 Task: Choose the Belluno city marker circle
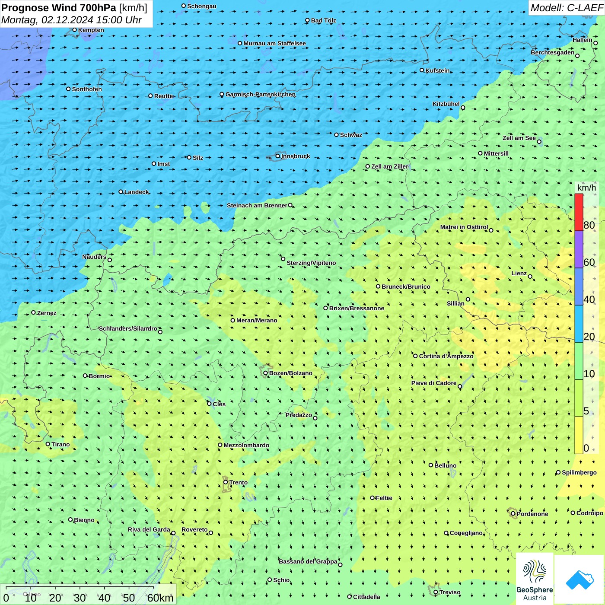[x=431, y=465]
